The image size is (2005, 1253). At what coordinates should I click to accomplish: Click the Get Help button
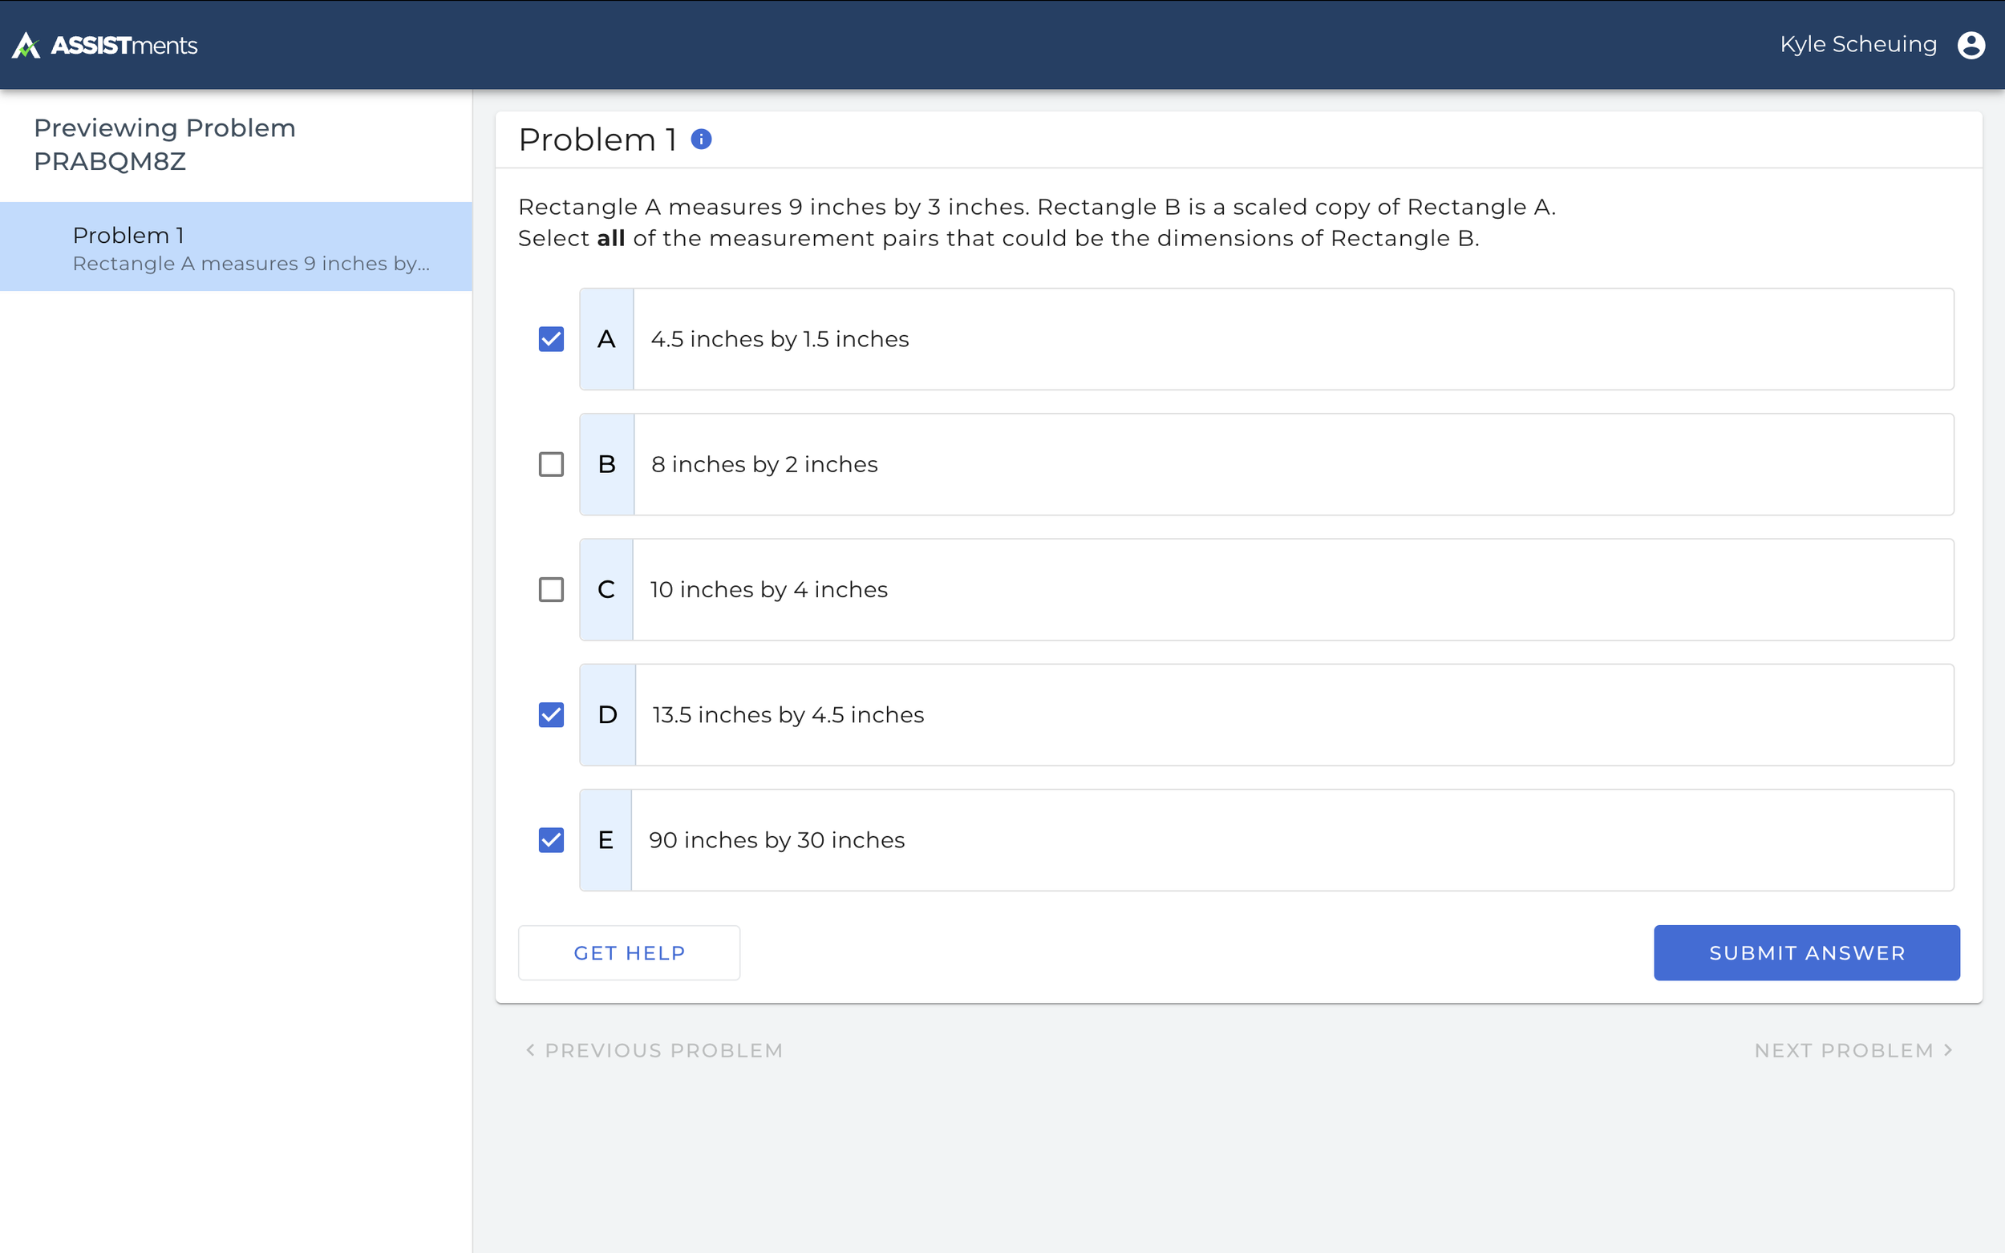pyautogui.click(x=629, y=953)
